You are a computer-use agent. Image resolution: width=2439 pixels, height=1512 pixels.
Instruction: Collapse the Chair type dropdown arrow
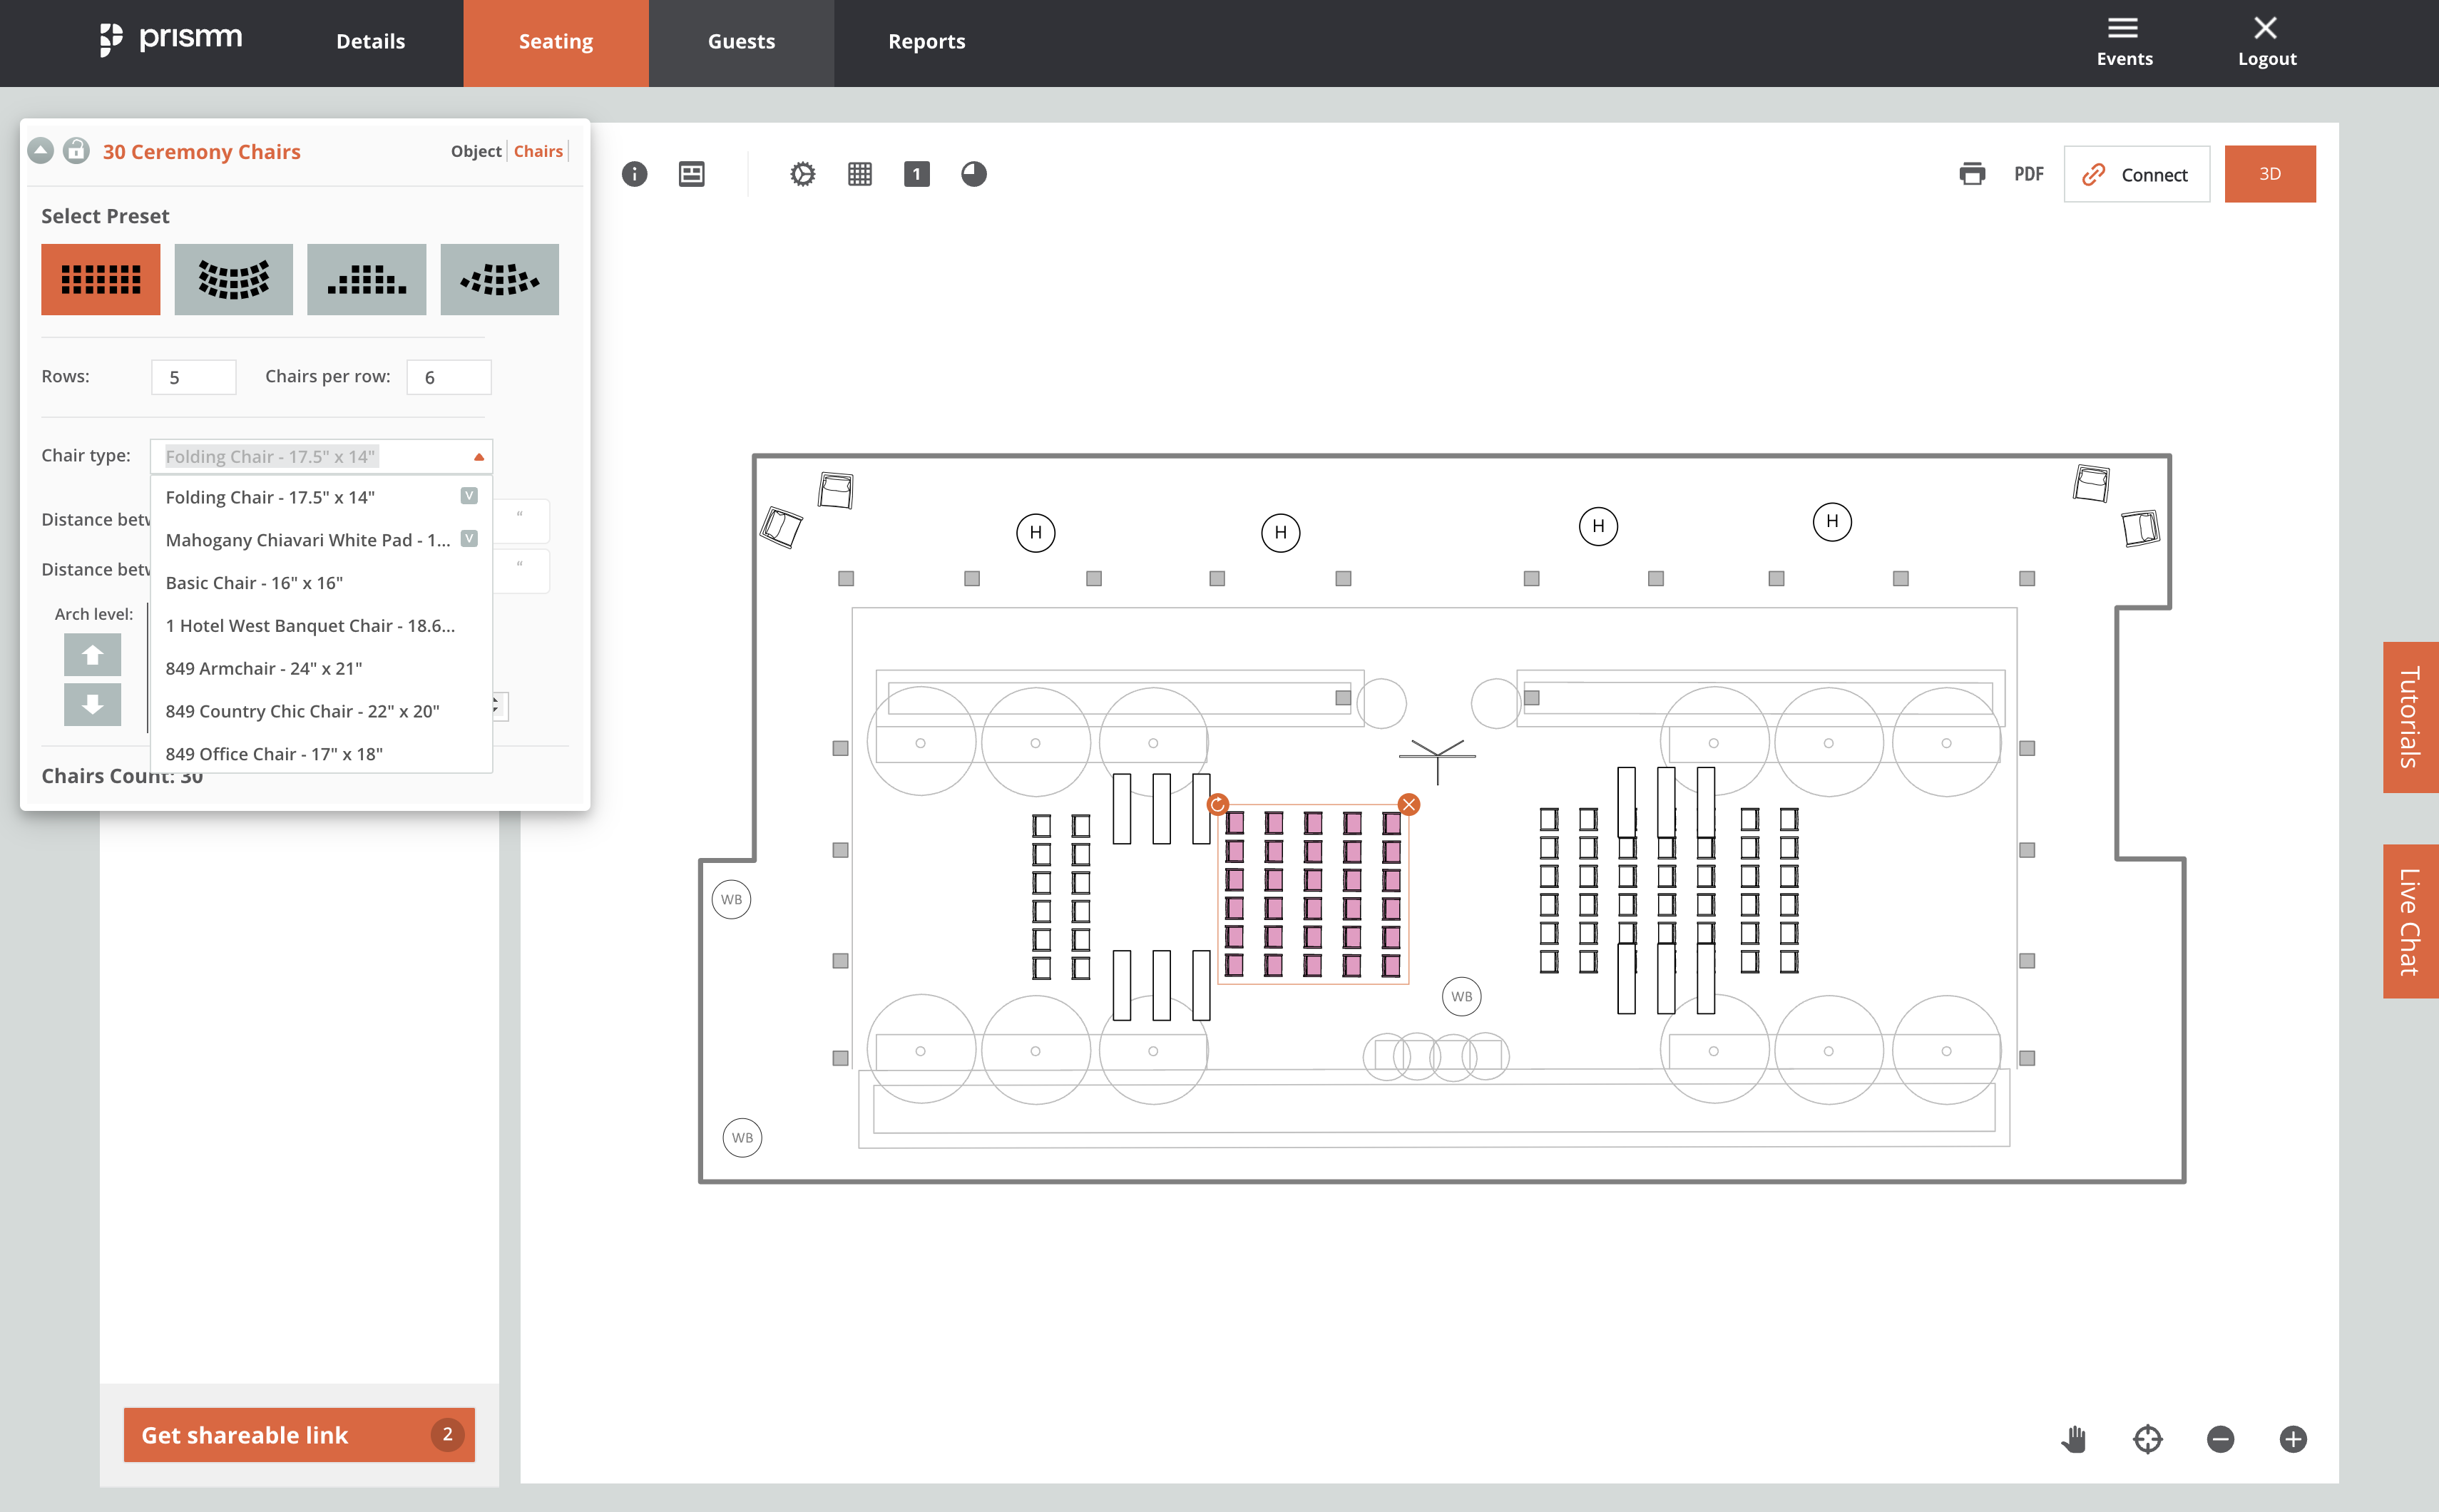tap(479, 457)
